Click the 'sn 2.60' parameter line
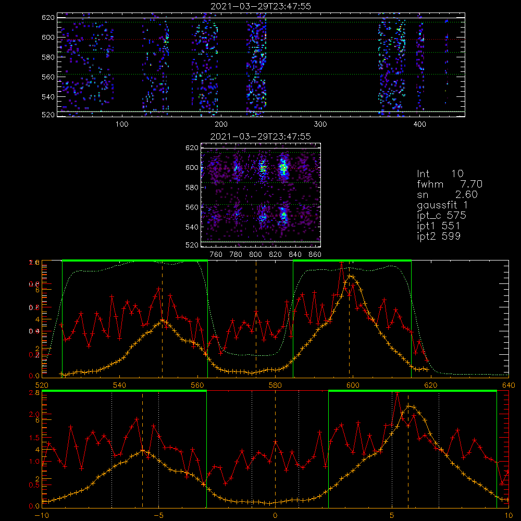Viewport: 521px width, 521px height. (447, 194)
